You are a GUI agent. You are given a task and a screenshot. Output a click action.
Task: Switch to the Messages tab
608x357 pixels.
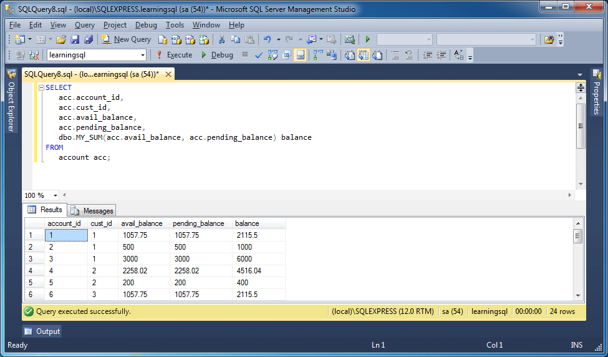click(92, 211)
